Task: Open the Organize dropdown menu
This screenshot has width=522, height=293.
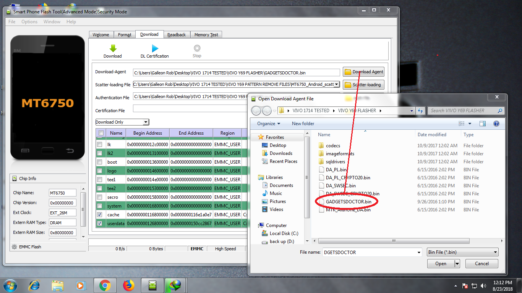Action: point(269,124)
